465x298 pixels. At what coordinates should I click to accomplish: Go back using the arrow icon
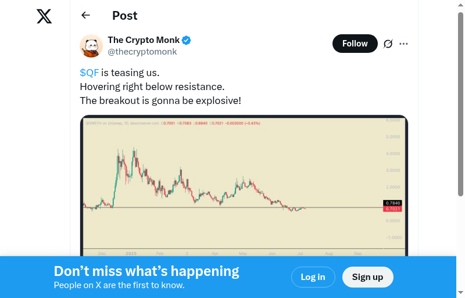pos(86,16)
